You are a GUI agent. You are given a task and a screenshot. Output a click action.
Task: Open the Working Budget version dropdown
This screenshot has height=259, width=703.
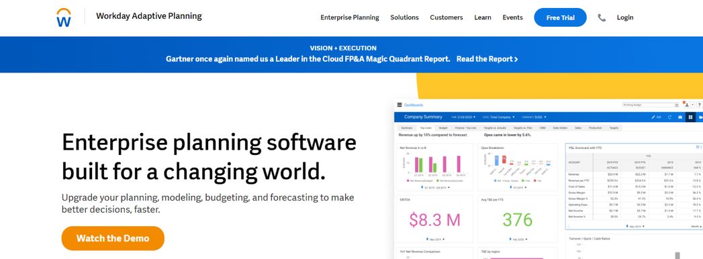pyautogui.click(x=651, y=105)
